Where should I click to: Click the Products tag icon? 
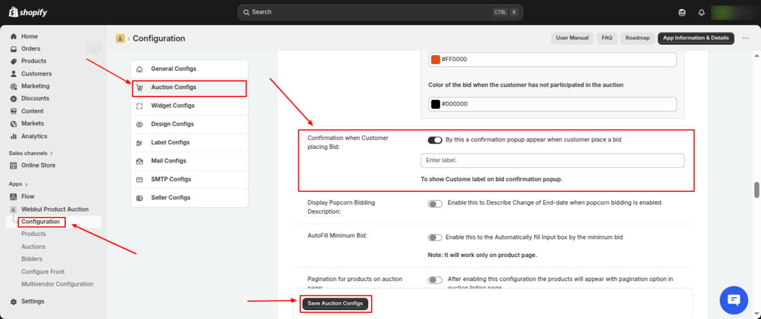(14, 61)
